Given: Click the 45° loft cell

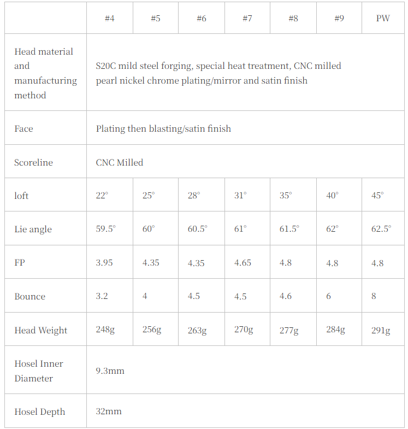Looking at the screenshot, I should (x=377, y=196).
